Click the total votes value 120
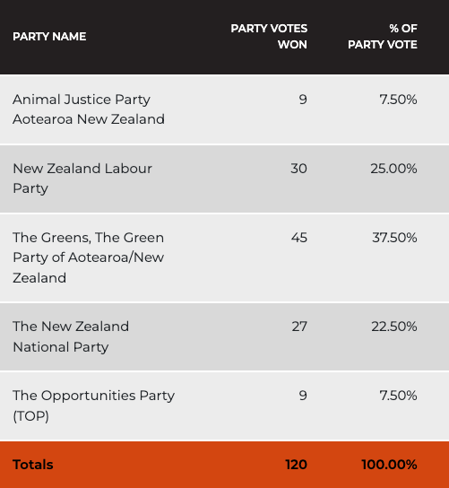This screenshot has width=449, height=488. coord(296,465)
